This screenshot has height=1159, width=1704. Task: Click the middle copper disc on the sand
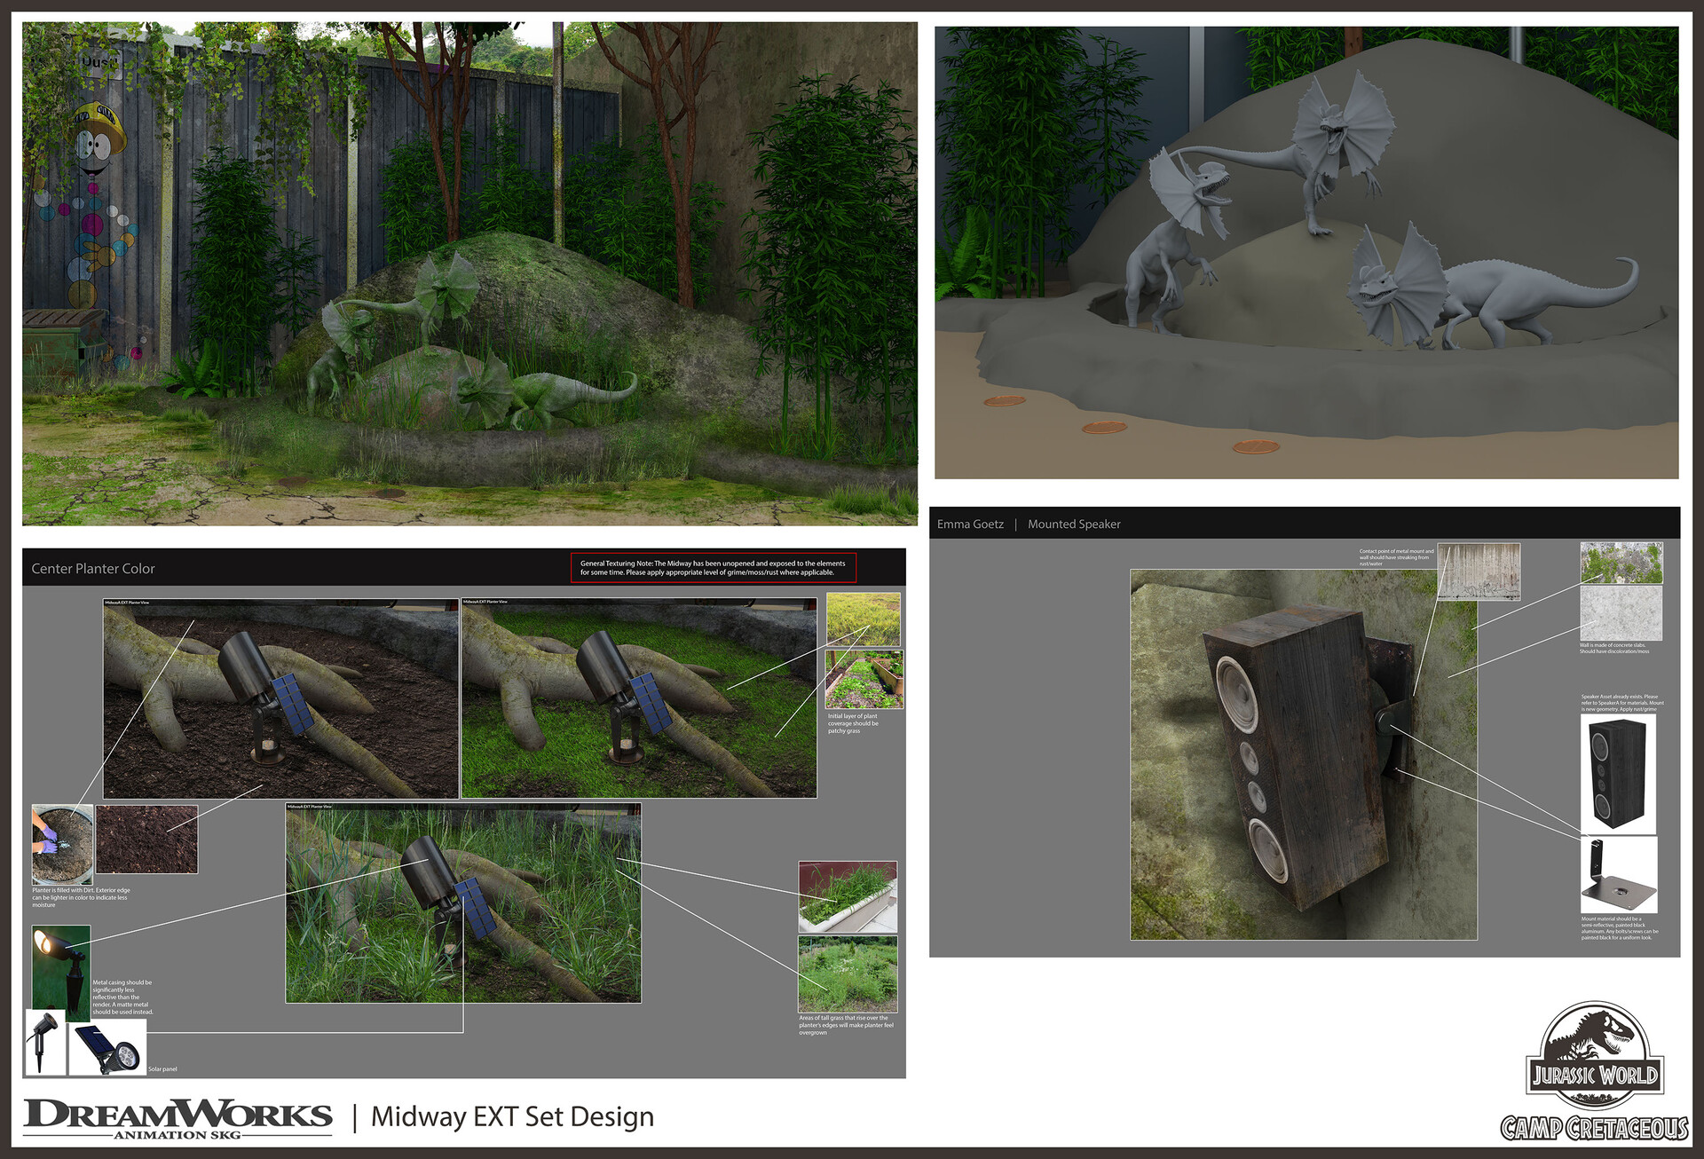(x=1104, y=428)
